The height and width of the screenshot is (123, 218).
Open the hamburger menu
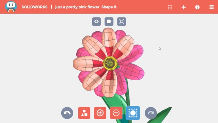pos(212,7)
